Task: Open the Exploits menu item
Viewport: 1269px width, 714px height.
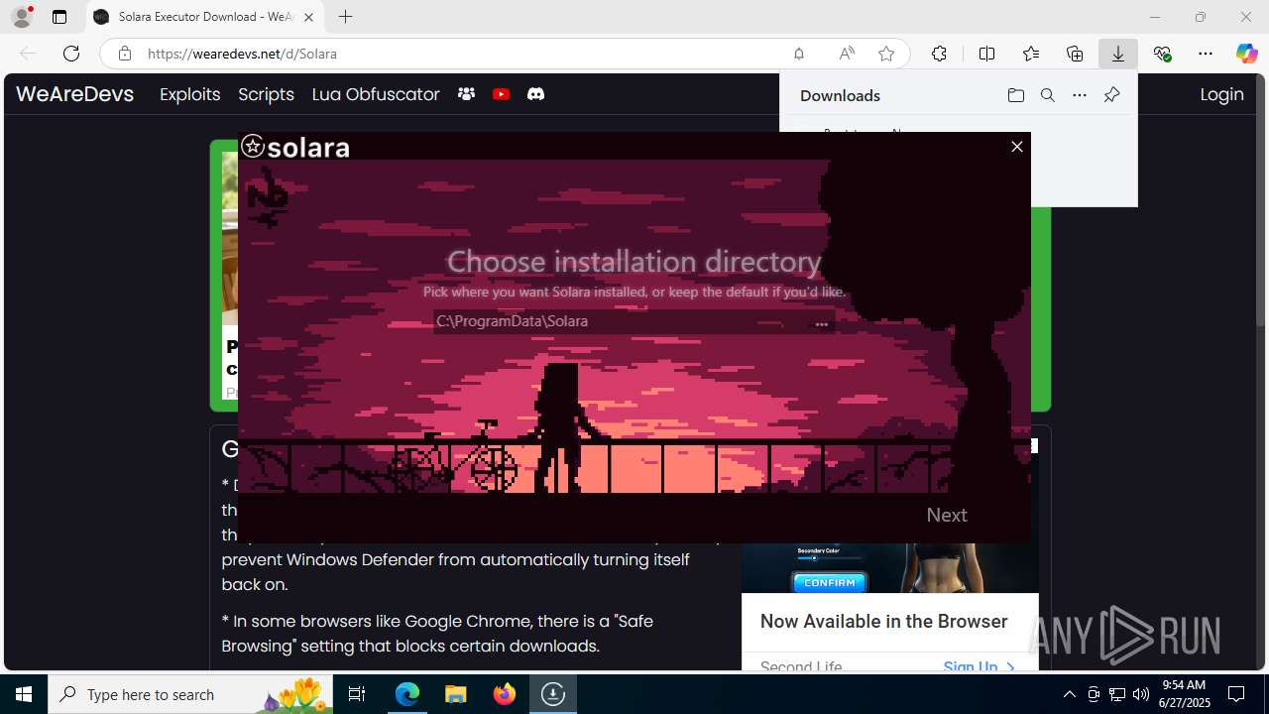Action: point(189,94)
